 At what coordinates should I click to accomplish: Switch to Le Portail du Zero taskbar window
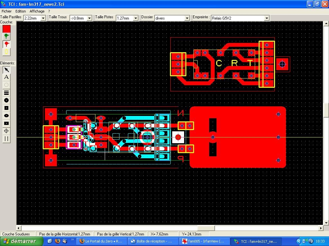click(x=102, y=242)
